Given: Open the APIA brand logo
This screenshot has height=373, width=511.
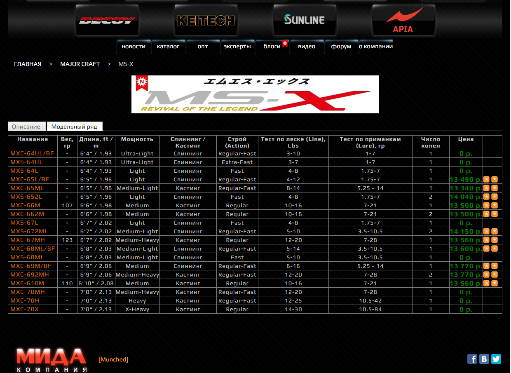Looking at the screenshot, I should tap(404, 20).
